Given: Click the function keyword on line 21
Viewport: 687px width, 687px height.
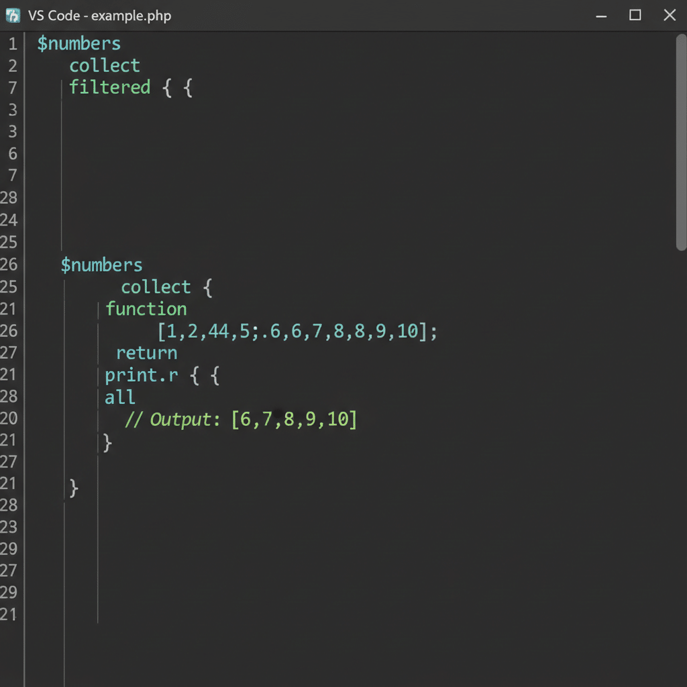Looking at the screenshot, I should coord(146,309).
